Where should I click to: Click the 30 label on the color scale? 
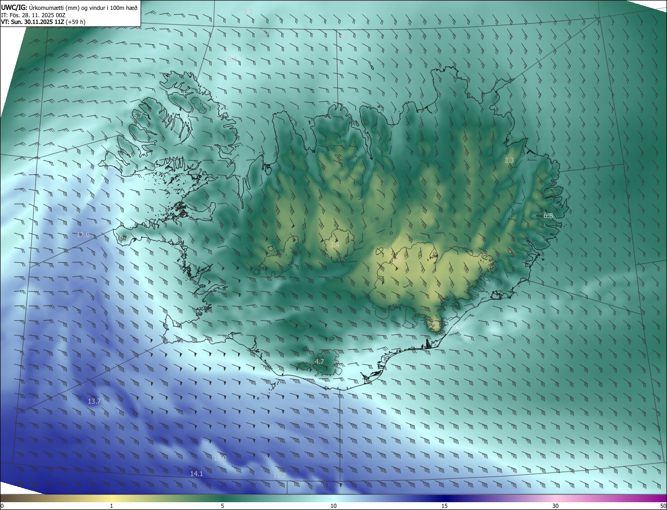point(555,506)
